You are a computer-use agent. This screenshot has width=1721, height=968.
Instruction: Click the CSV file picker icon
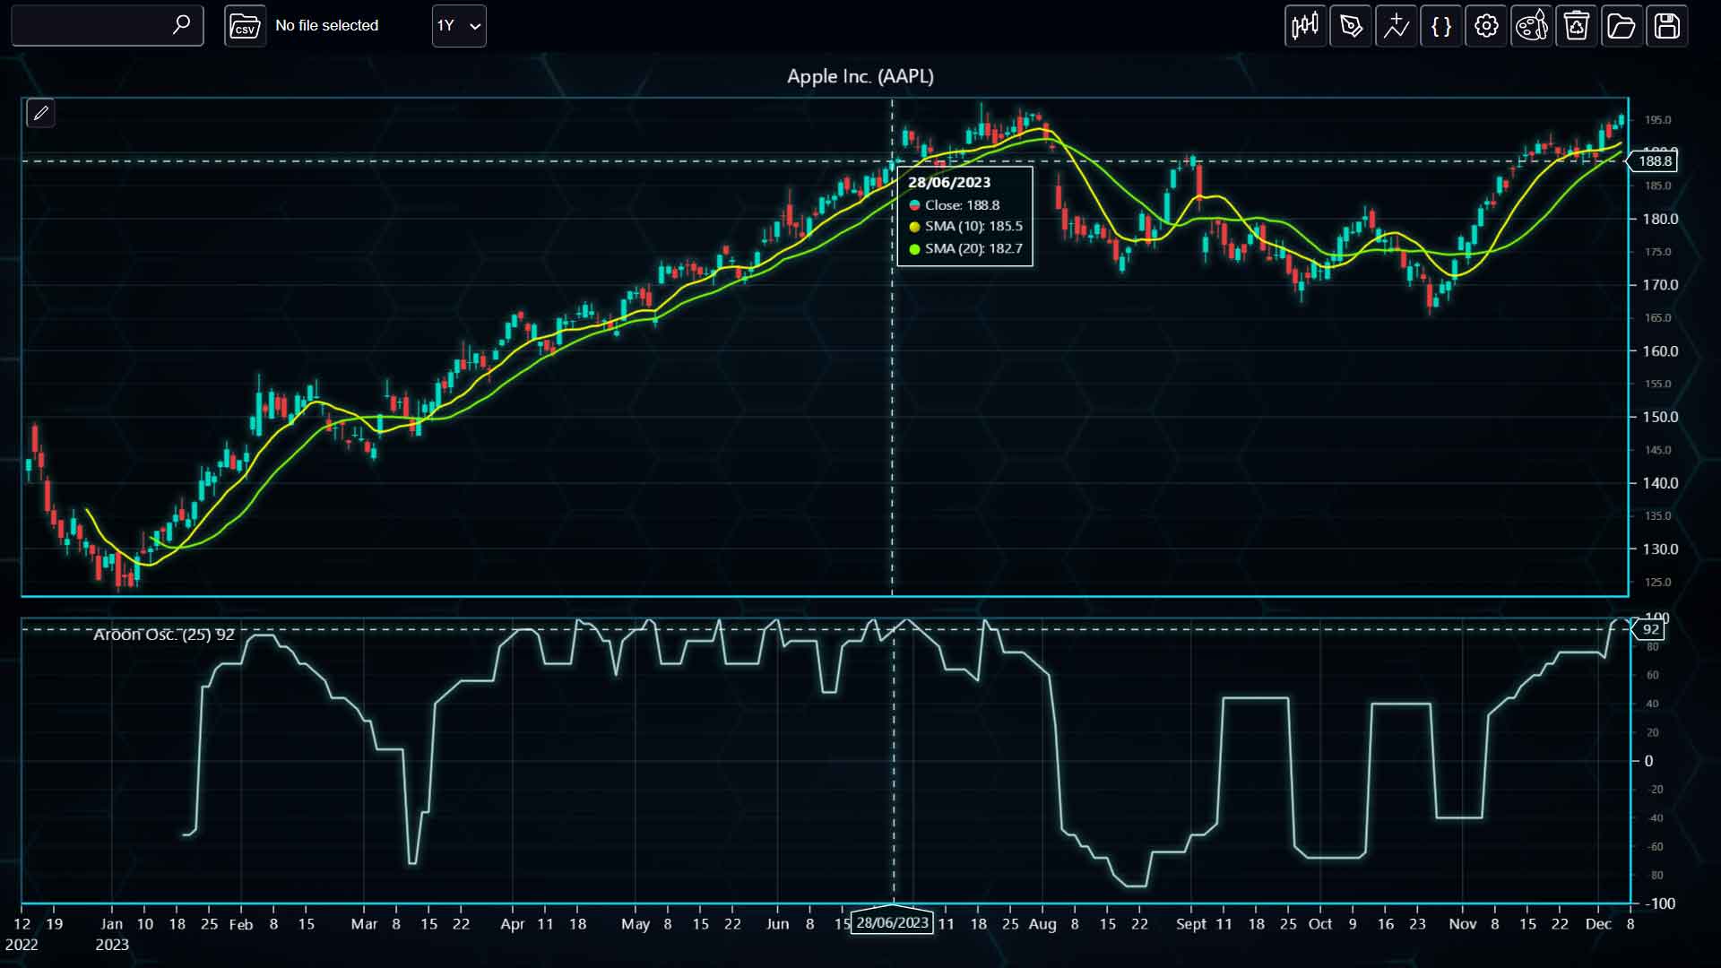point(245,26)
